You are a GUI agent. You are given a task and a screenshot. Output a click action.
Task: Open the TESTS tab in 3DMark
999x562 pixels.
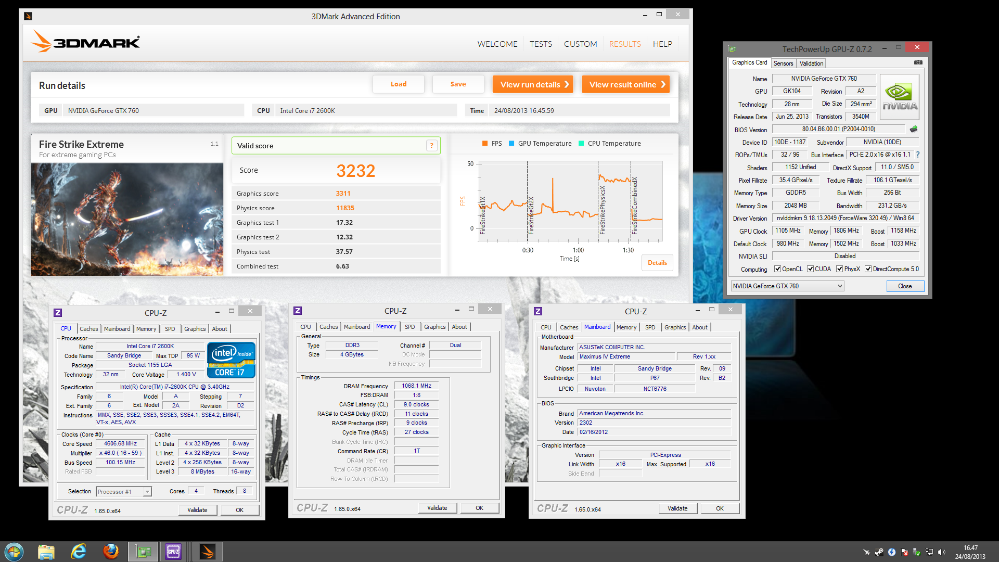coord(541,44)
